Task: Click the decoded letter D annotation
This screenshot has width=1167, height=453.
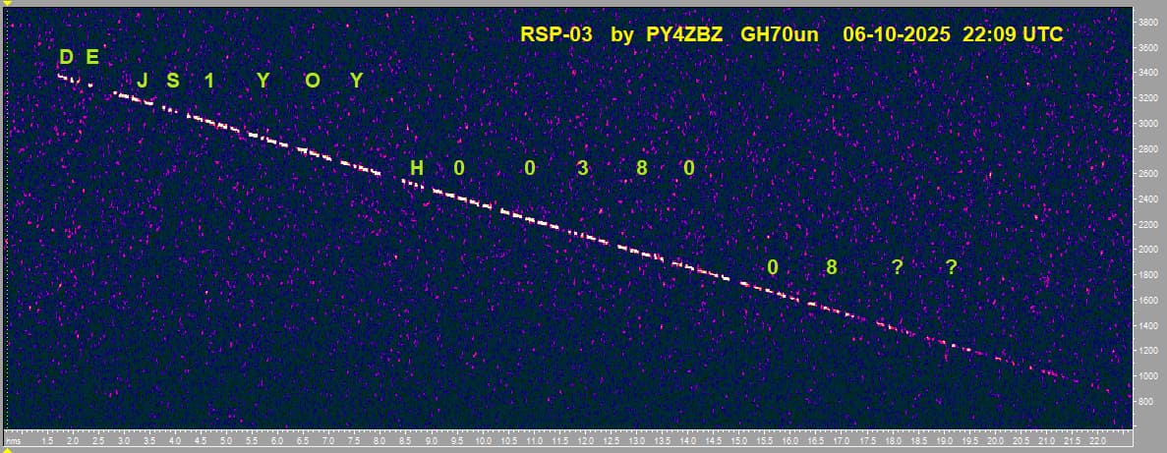Action: (66, 57)
